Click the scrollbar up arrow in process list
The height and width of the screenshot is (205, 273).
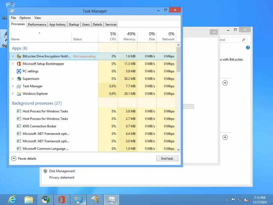click(x=178, y=45)
